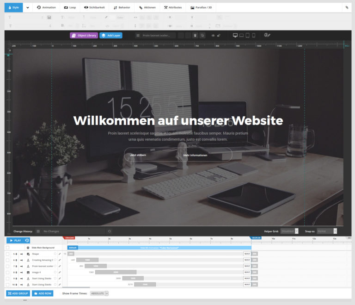Delete the selected layer with trash icon
355x305 pixels.
click(x=195, y=35)
